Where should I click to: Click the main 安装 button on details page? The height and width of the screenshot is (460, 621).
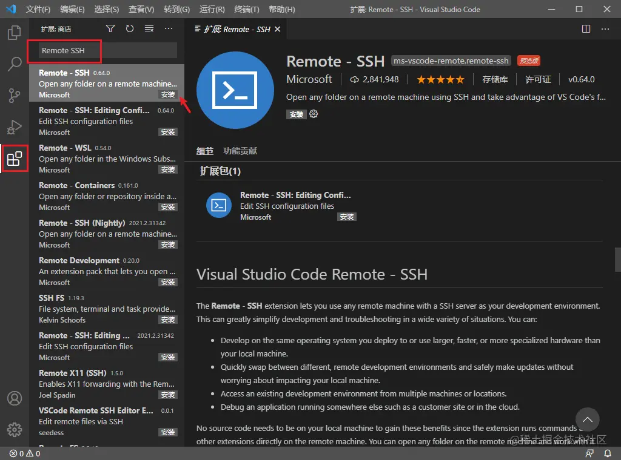296,114
